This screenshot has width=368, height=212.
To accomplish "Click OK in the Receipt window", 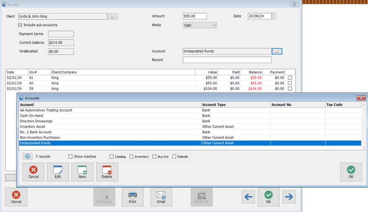I will 268,197.
